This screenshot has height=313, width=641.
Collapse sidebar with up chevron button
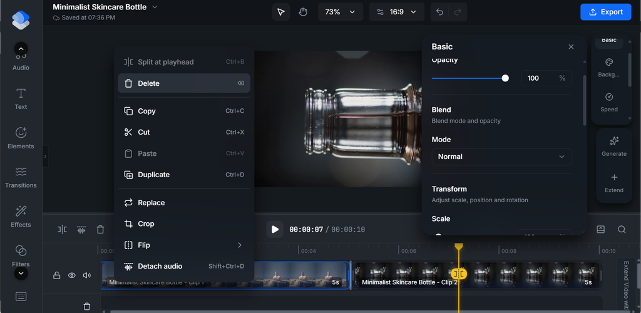(x=21, y=49)
